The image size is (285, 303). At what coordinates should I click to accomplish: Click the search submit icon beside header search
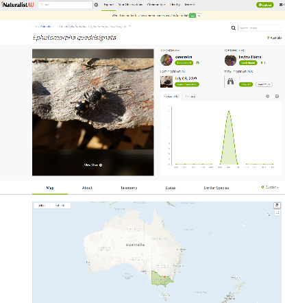click(x=97, y=5)
